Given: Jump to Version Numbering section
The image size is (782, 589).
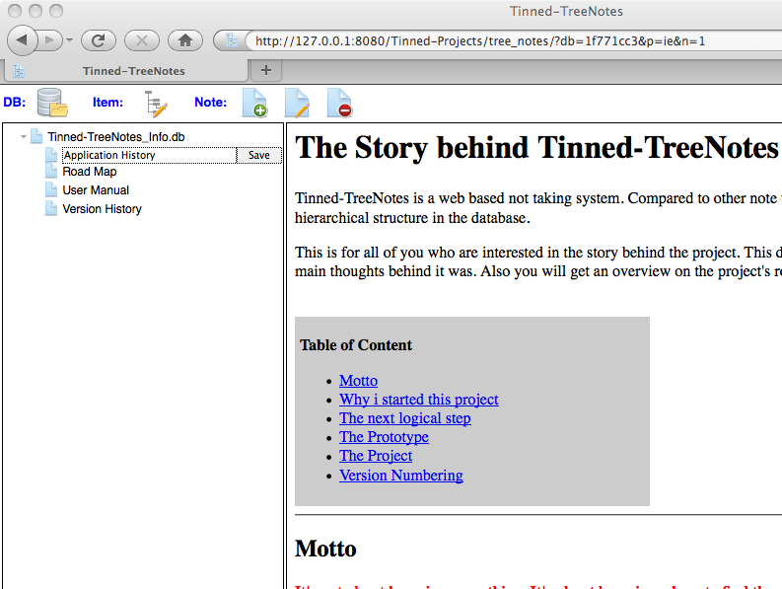Looking at the screenshot, I should click(x=401, y=476).
